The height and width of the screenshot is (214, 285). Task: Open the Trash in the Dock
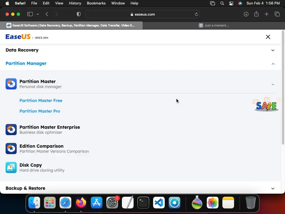click(251, 203)
